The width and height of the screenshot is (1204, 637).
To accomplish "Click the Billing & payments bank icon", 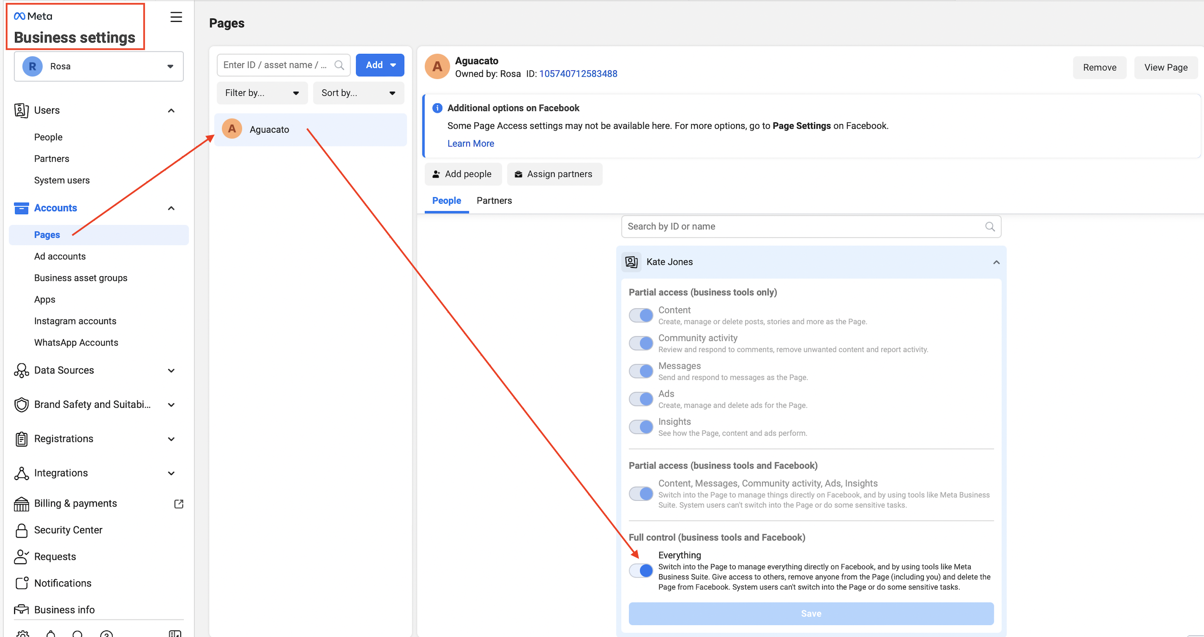I will click(21, 504).
